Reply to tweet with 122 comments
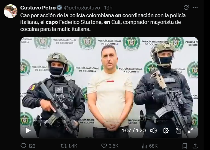 (28, 146)
